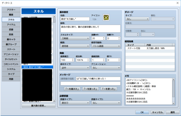The height and width of the screenshot is (116, 181).
Task: Open the 武器 tab
Action: pyautogui.click(x=11, y=30)
